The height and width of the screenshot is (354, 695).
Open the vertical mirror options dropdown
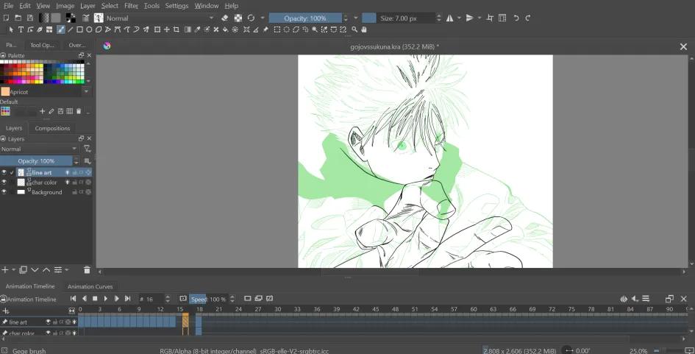(x=479, y=18)
